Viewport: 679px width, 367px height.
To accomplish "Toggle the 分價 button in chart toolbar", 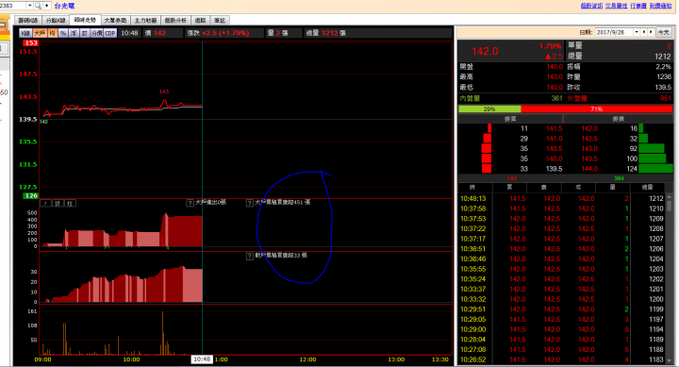I will click(x=96, y=33).
